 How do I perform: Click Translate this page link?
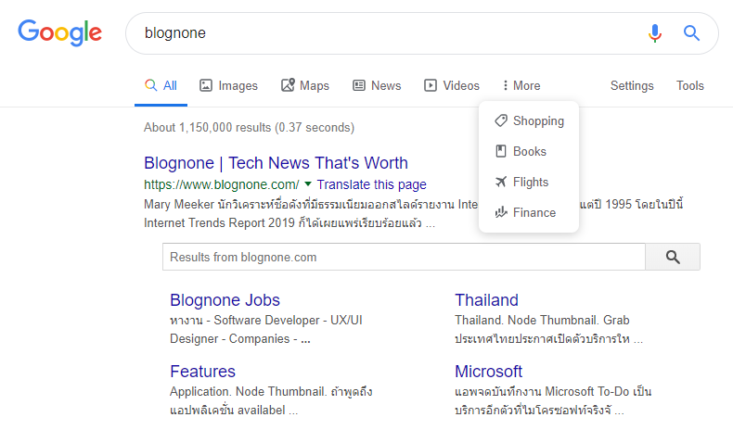pyautogui.click(x=372, y=184)
